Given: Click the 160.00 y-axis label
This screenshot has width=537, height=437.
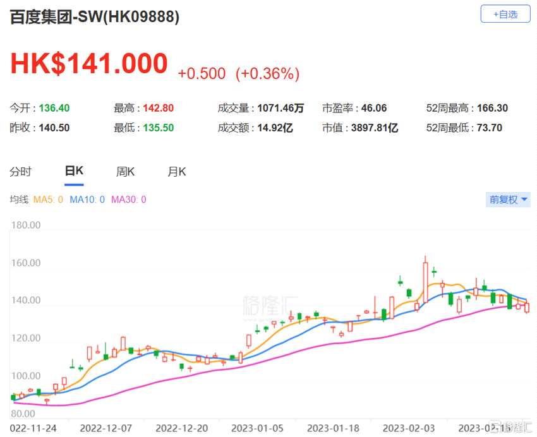Looking at the screenshot, I should [x=26, y=263].
